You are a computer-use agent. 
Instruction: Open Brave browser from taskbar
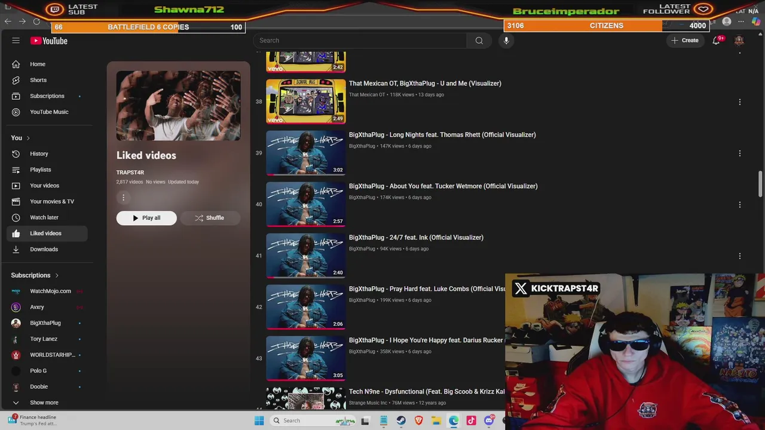(x=419, y=420)
